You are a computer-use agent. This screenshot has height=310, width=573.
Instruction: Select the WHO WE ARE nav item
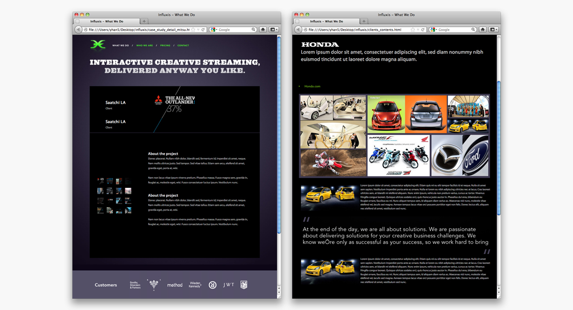(x=144, y=46)
